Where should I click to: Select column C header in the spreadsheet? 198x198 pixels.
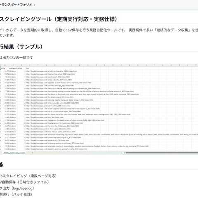tap(13, 65)
